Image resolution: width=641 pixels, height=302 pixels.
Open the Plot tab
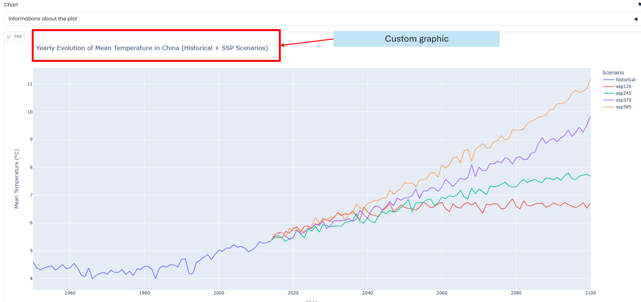(14, 37)
